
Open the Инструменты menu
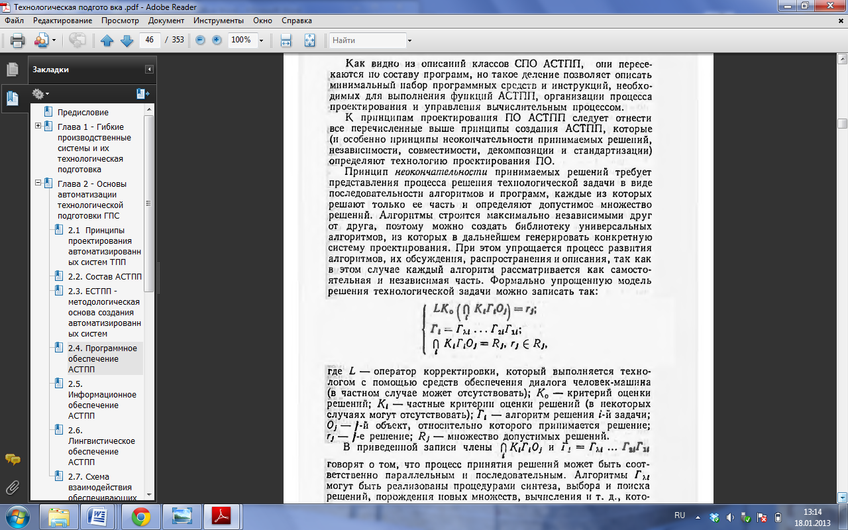coord(219,21)
